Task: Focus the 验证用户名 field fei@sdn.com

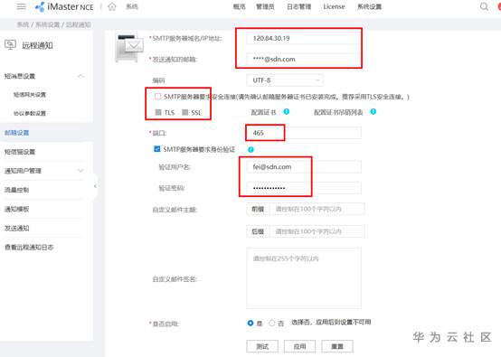Action: [304, 166]
